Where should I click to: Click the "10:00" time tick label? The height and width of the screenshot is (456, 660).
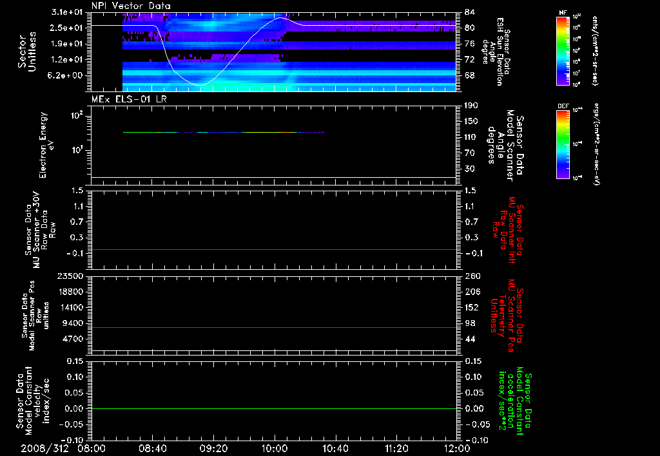click(x=275, y=448)
